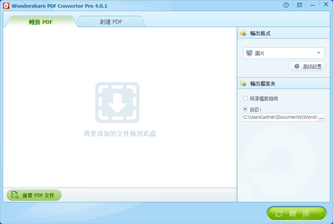Open 高級設置 advanced settings
This screenshot has width=333, height=224.
(307, 66)
